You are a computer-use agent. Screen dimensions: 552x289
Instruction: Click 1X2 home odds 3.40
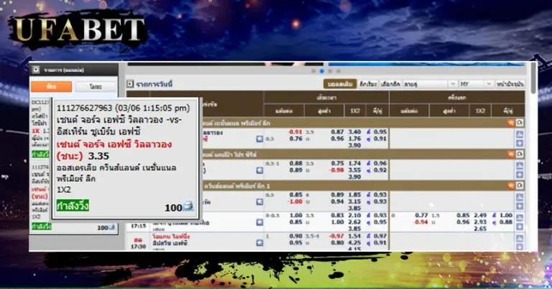coord(354,132)
